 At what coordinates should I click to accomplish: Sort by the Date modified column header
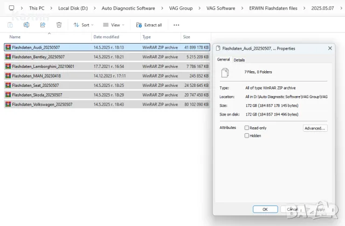(x=106, y=37)
